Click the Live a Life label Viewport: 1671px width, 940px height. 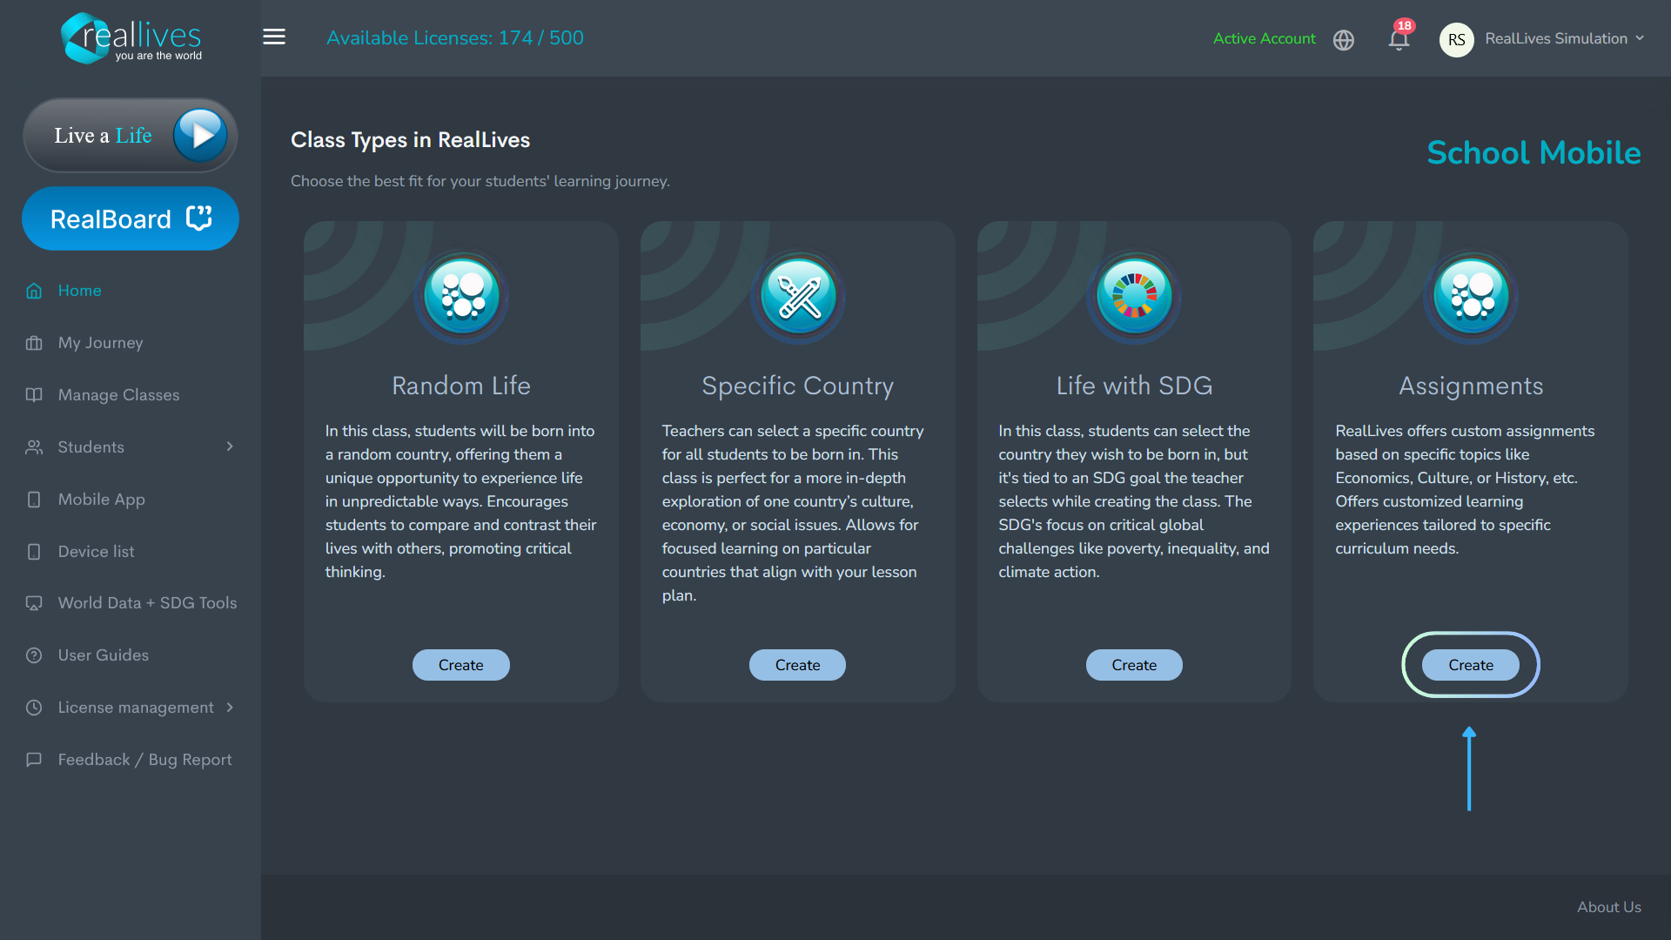pyautogui.click(x=103, y=136)
